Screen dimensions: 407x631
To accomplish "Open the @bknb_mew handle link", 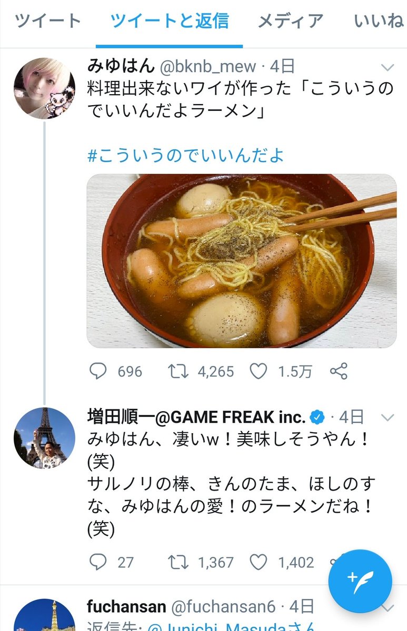I will pyautogui.click(x=207, y=66).
